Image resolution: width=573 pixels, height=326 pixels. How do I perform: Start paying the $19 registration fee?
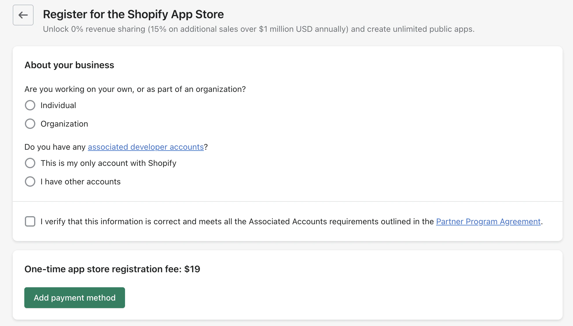point(74,297)
